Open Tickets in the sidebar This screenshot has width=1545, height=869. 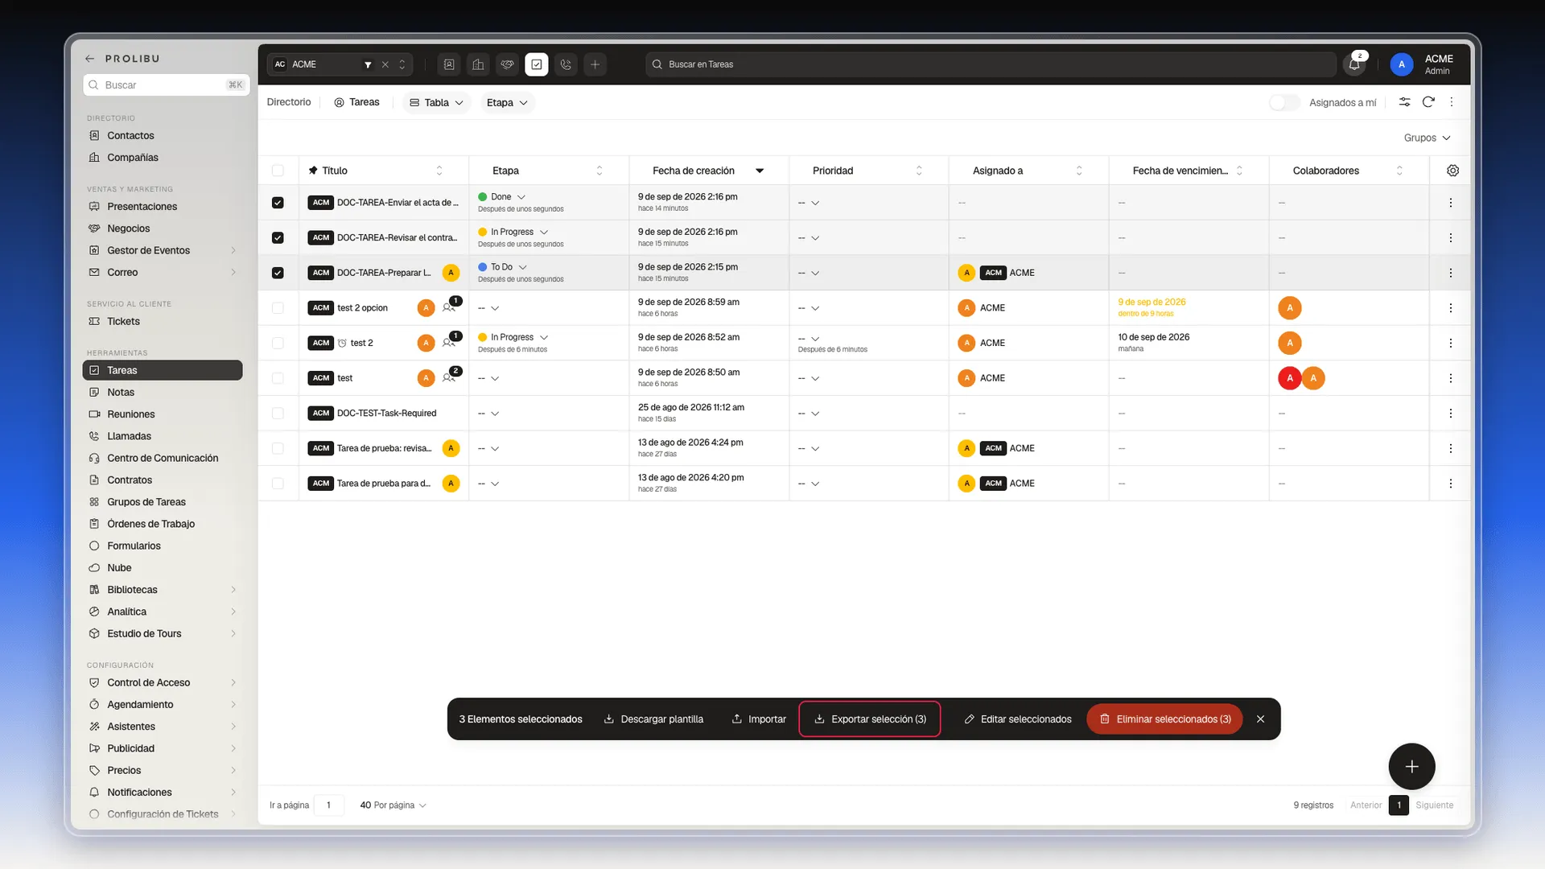click(x=163, y=322)
